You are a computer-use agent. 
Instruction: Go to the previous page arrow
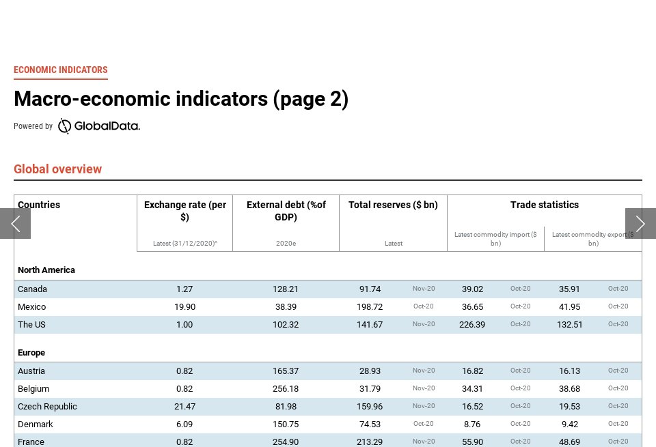(x=15, y=224)
